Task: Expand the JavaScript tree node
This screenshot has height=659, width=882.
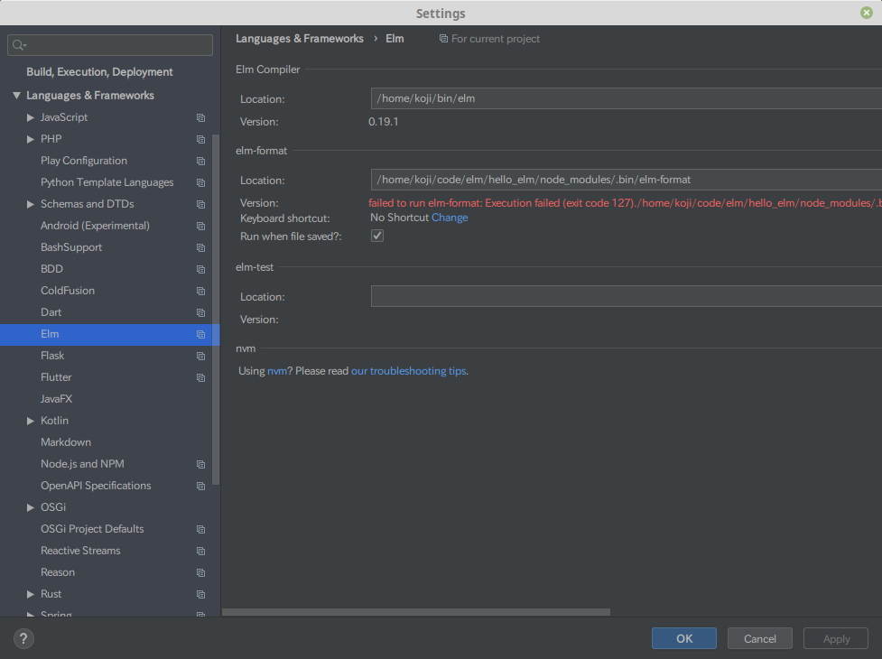Action: [x=31, y=117]
